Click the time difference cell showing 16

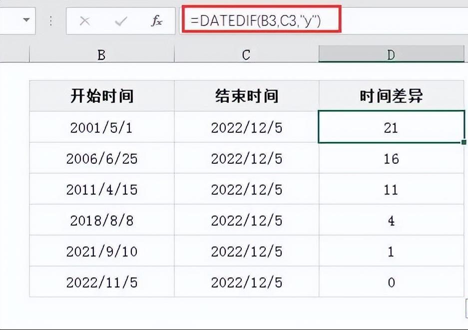[391, 158]
